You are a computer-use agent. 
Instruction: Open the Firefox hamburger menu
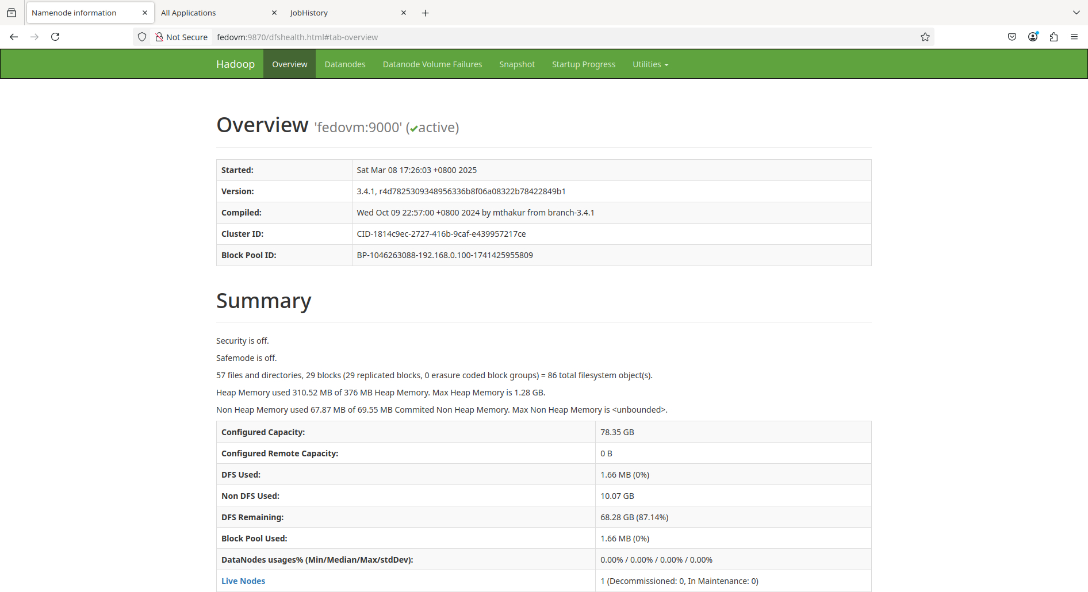1074,37
